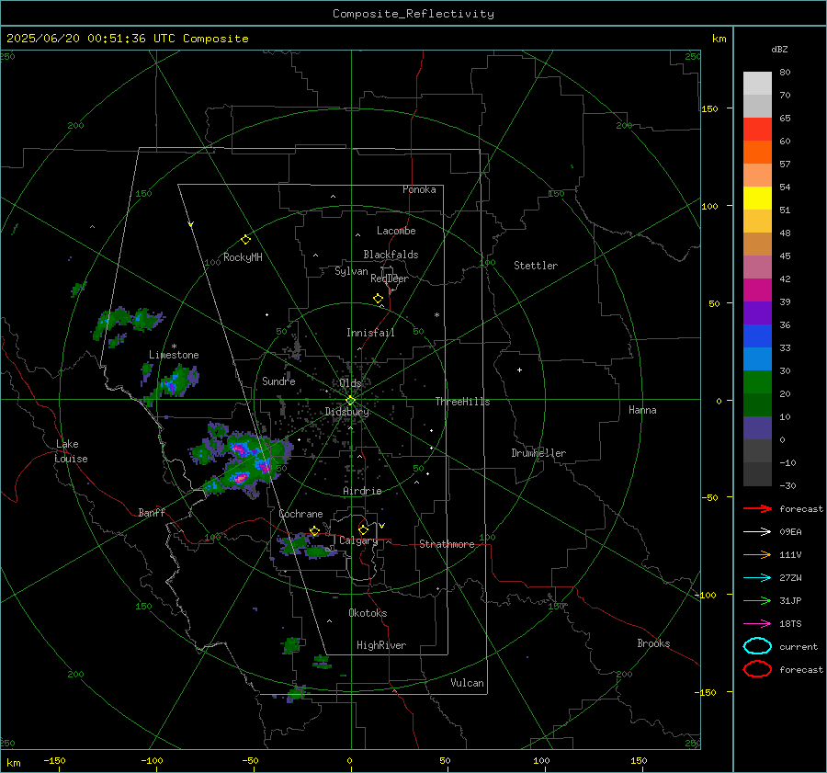The image size is (827, 773).
Task: Click the Brooks label
Action: (653, 643)
